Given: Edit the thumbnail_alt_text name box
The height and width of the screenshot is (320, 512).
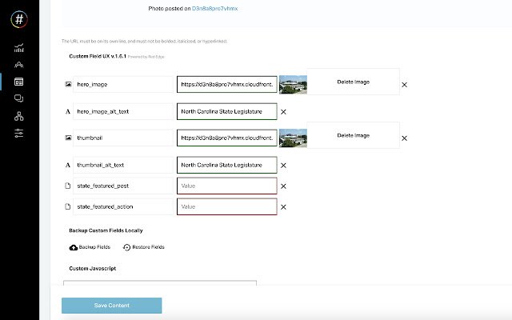Looking at the screenshot, I should 123,165.
